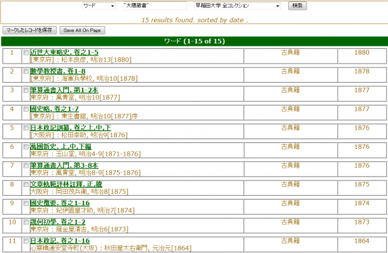Click publisher text 玉山堂, 明治4-9[1871-1876]
The width and height of the screenshot is (388, 253).
pyautogui.click(x=98, y=154)
